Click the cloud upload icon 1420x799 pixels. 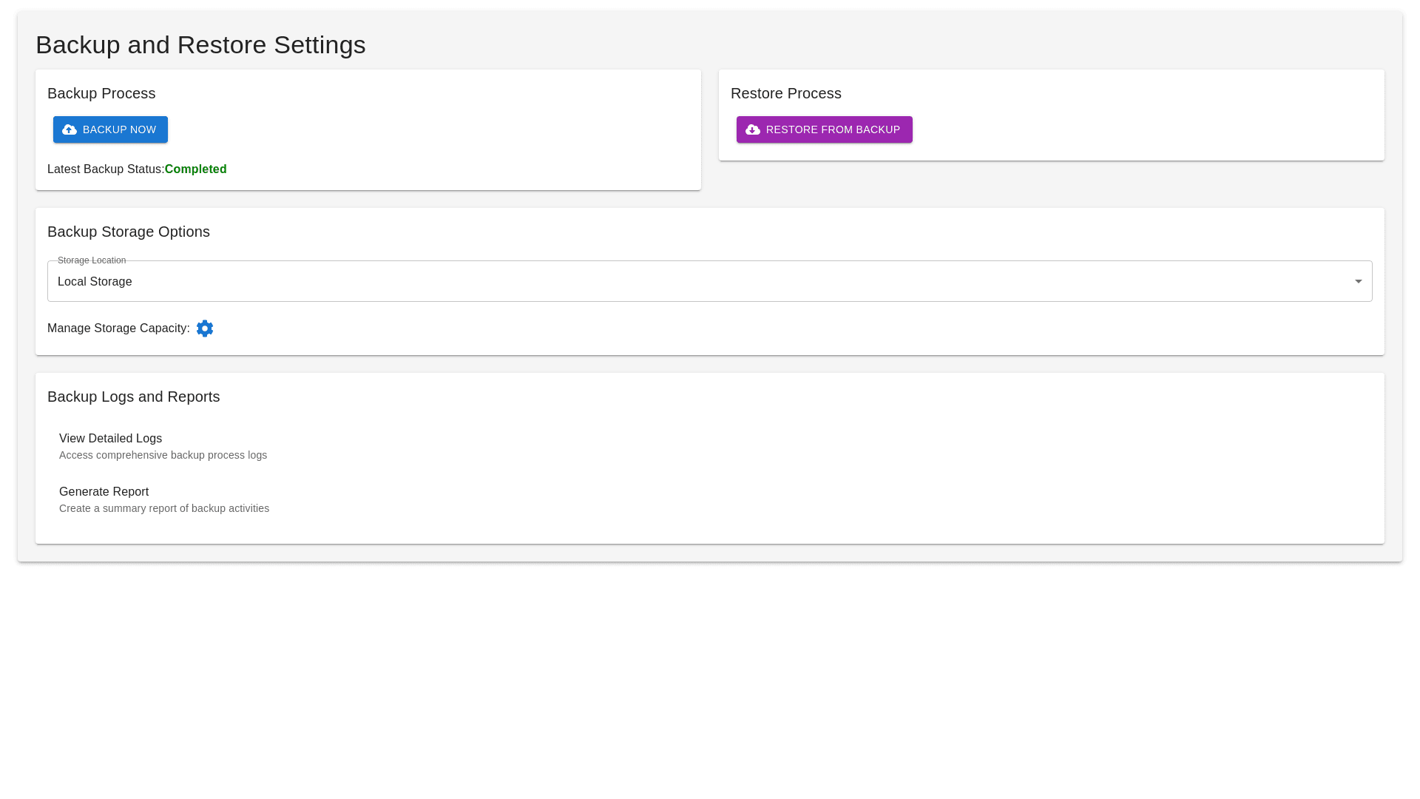pyautogui.click(x=70, y=129)
